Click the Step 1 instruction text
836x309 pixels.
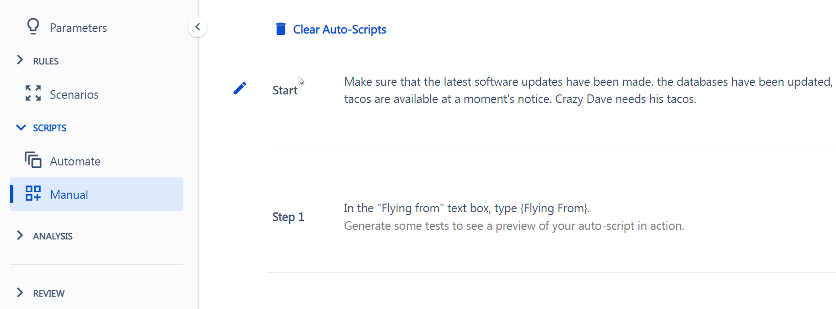point(467,208)
